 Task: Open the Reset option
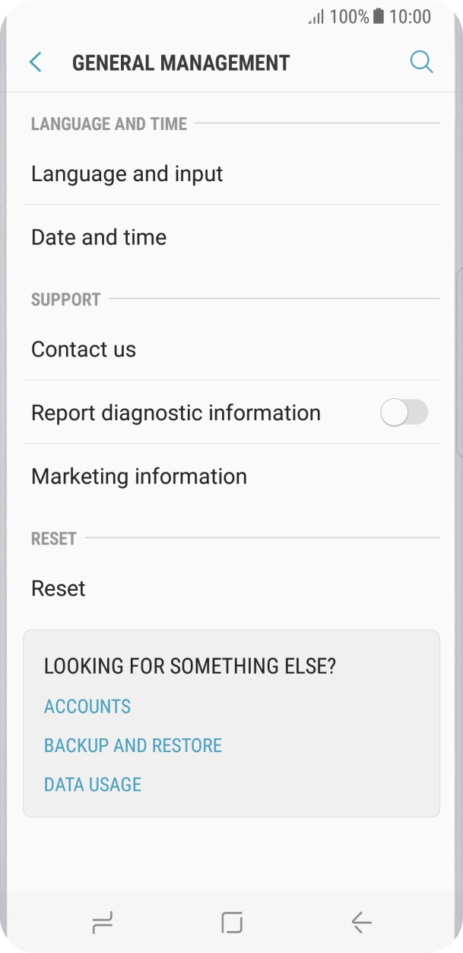59,588
